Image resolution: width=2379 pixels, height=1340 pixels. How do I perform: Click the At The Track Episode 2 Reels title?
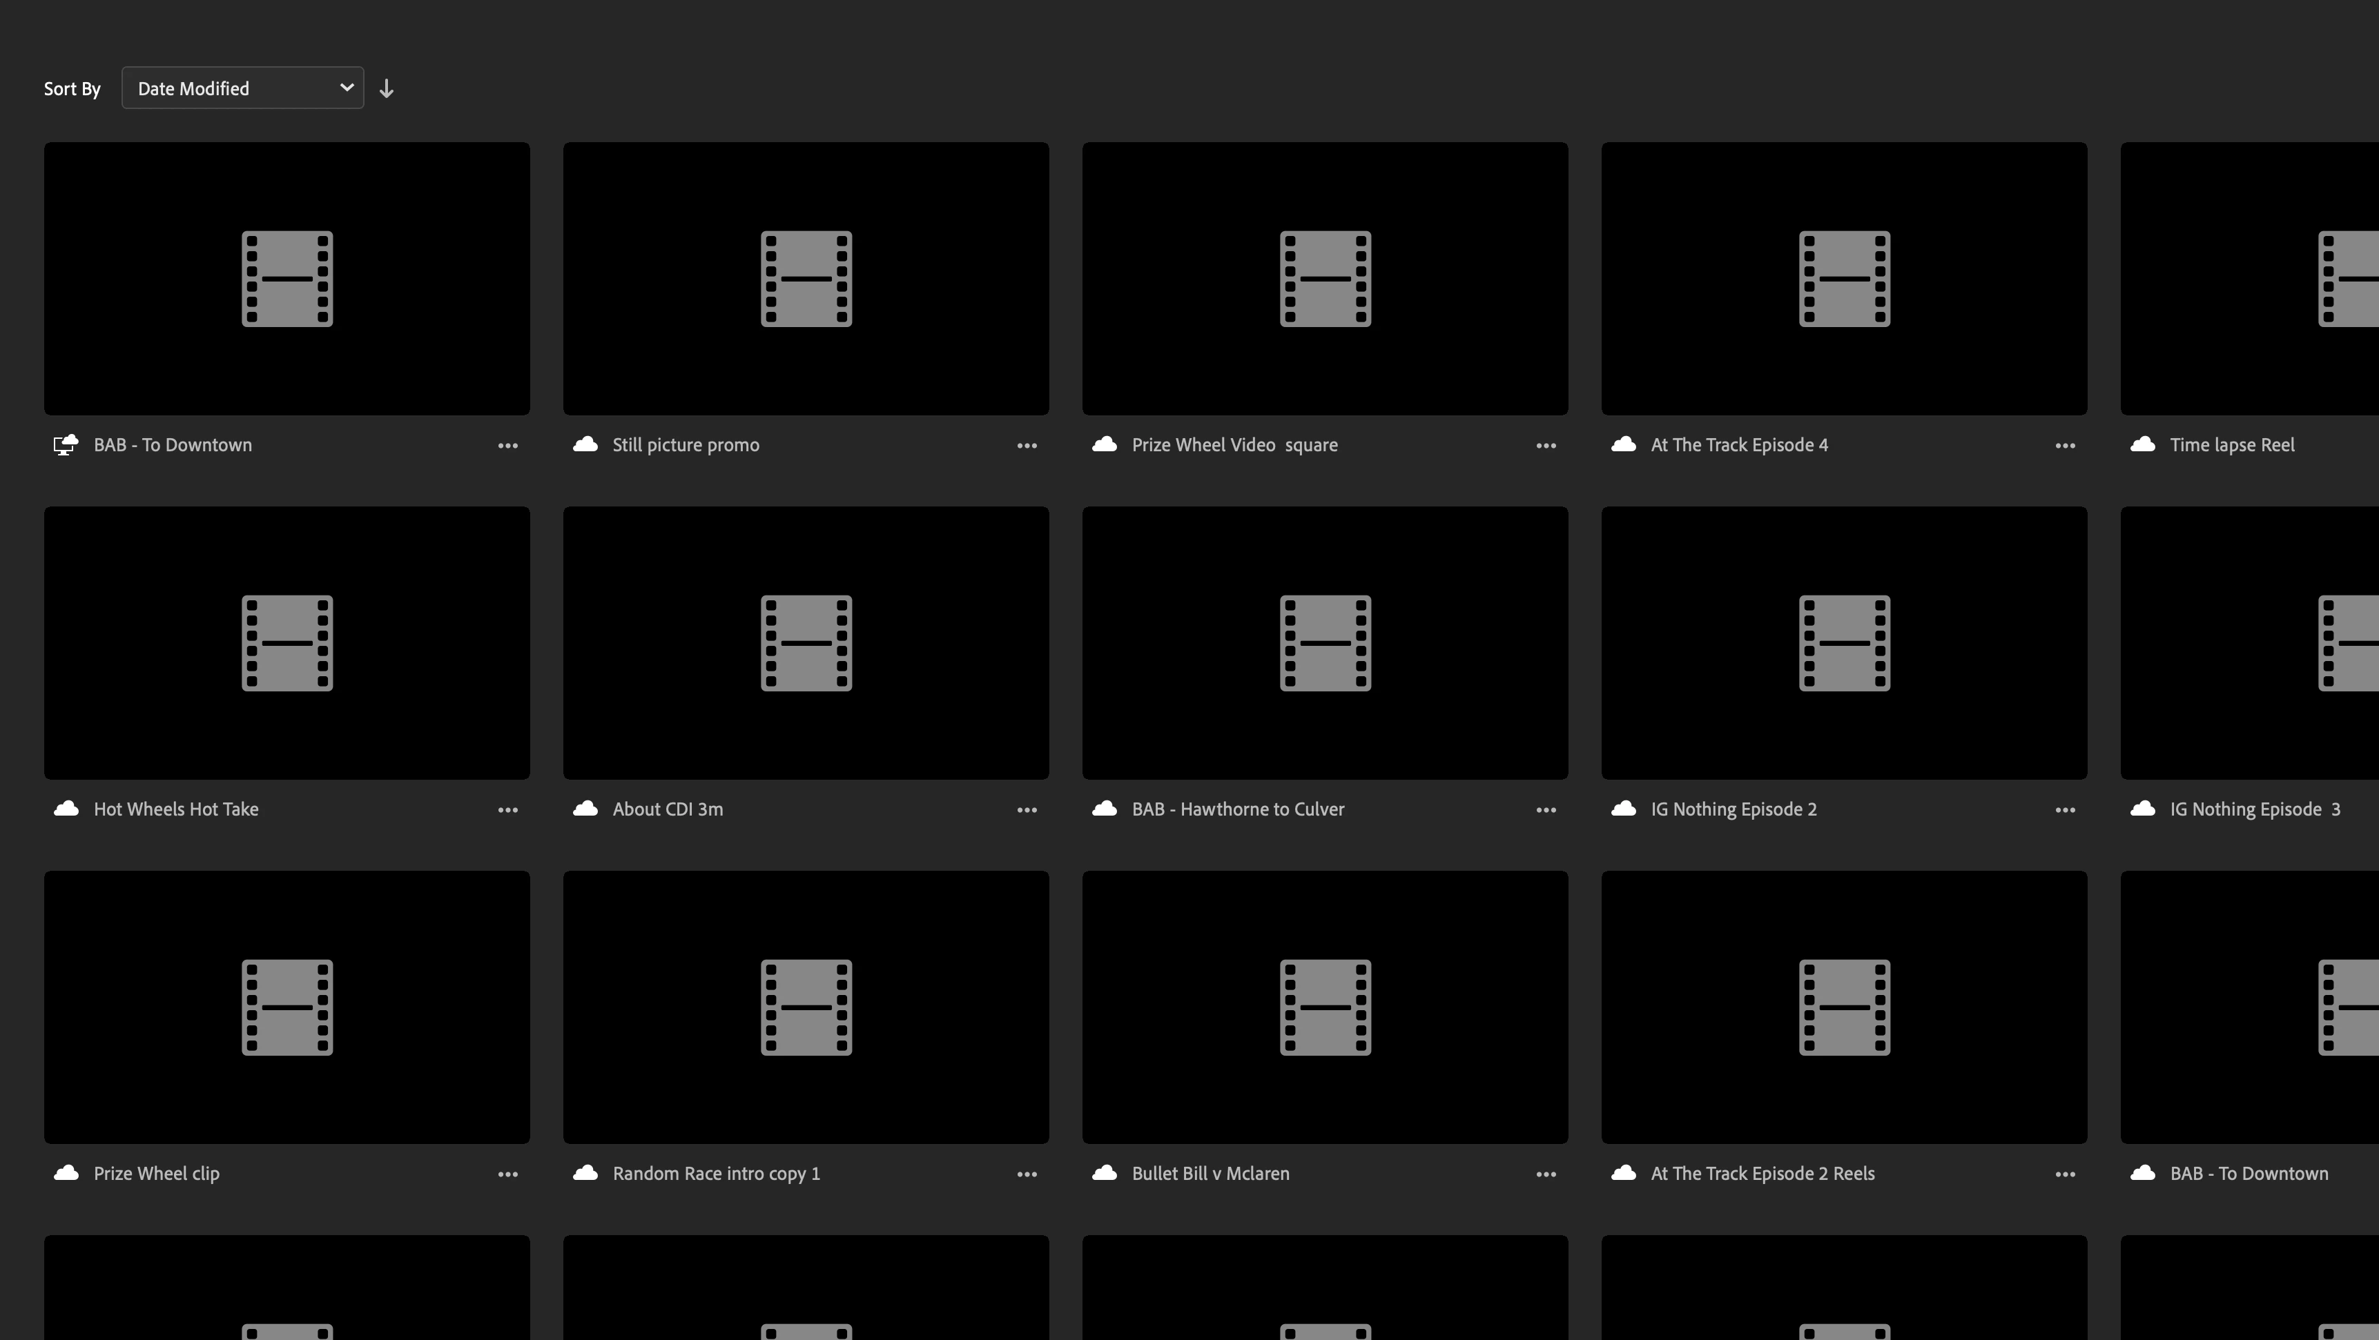(x=1761, y=1173)
